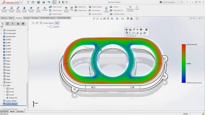
Task: Open the DimXpertManager crosshair tab
Action: [18, 24]
